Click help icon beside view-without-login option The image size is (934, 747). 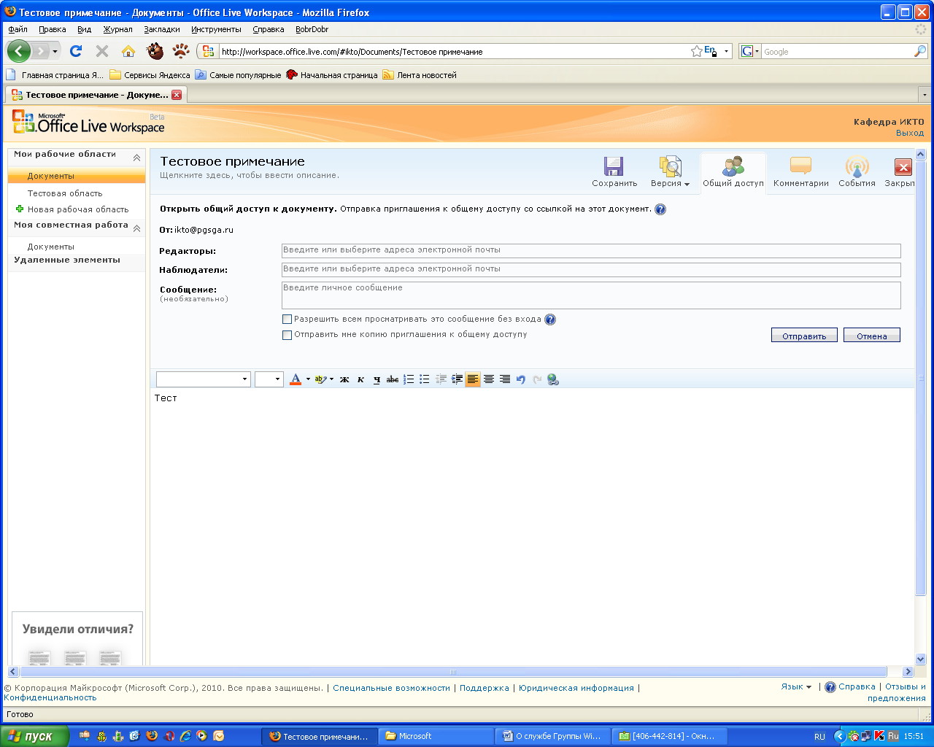point(550,320)
